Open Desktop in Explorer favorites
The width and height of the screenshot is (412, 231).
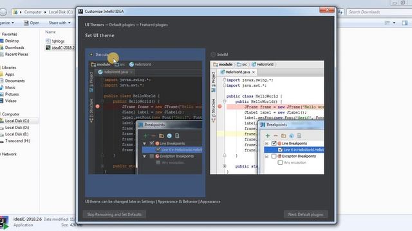12,41
